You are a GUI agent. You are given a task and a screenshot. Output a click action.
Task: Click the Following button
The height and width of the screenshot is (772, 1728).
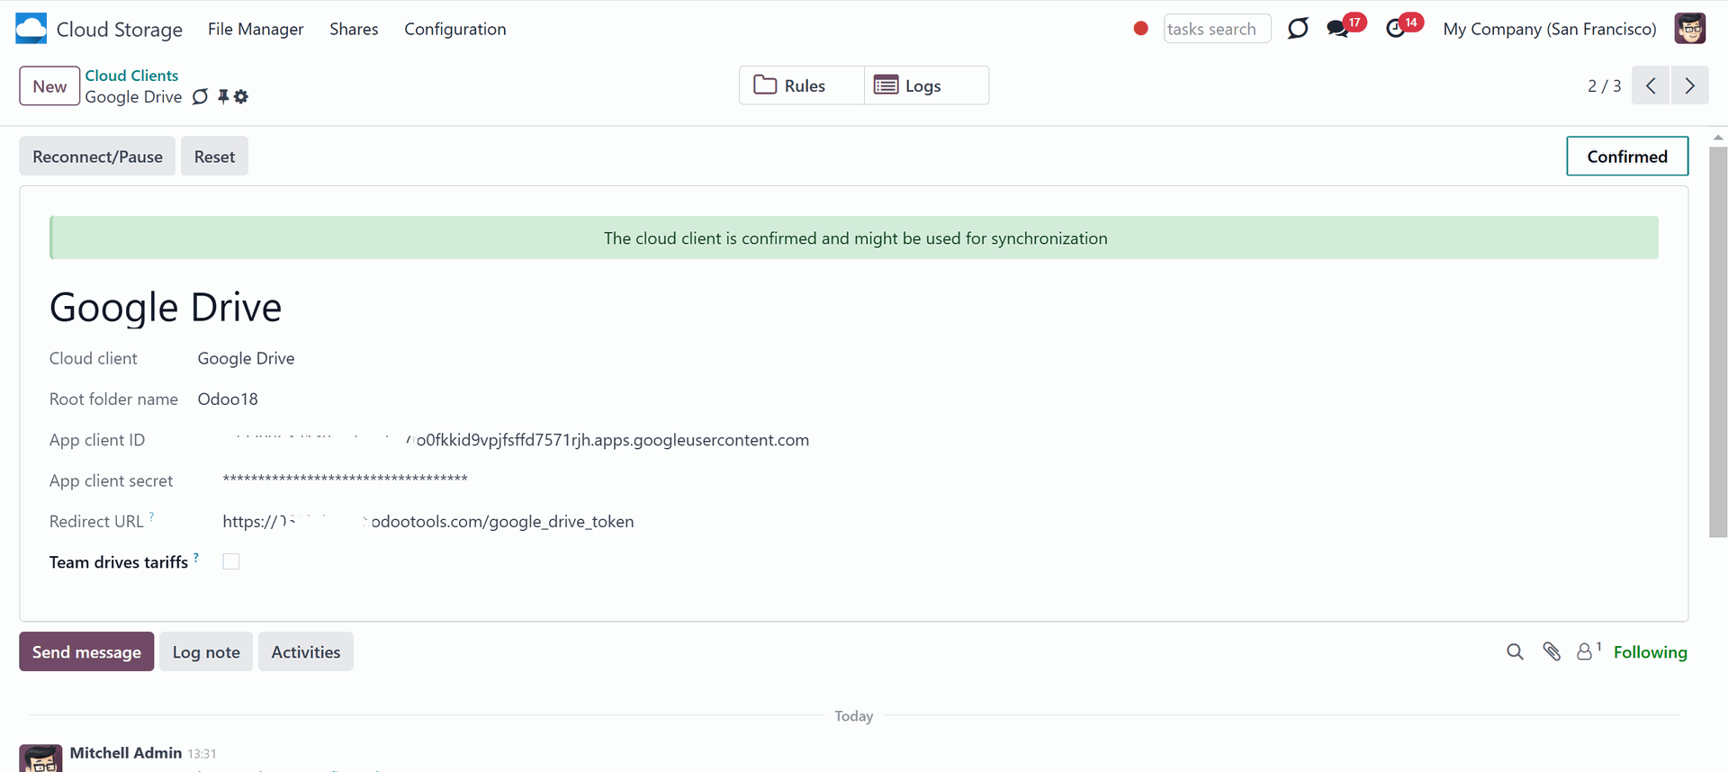(x=1650, y=652)
